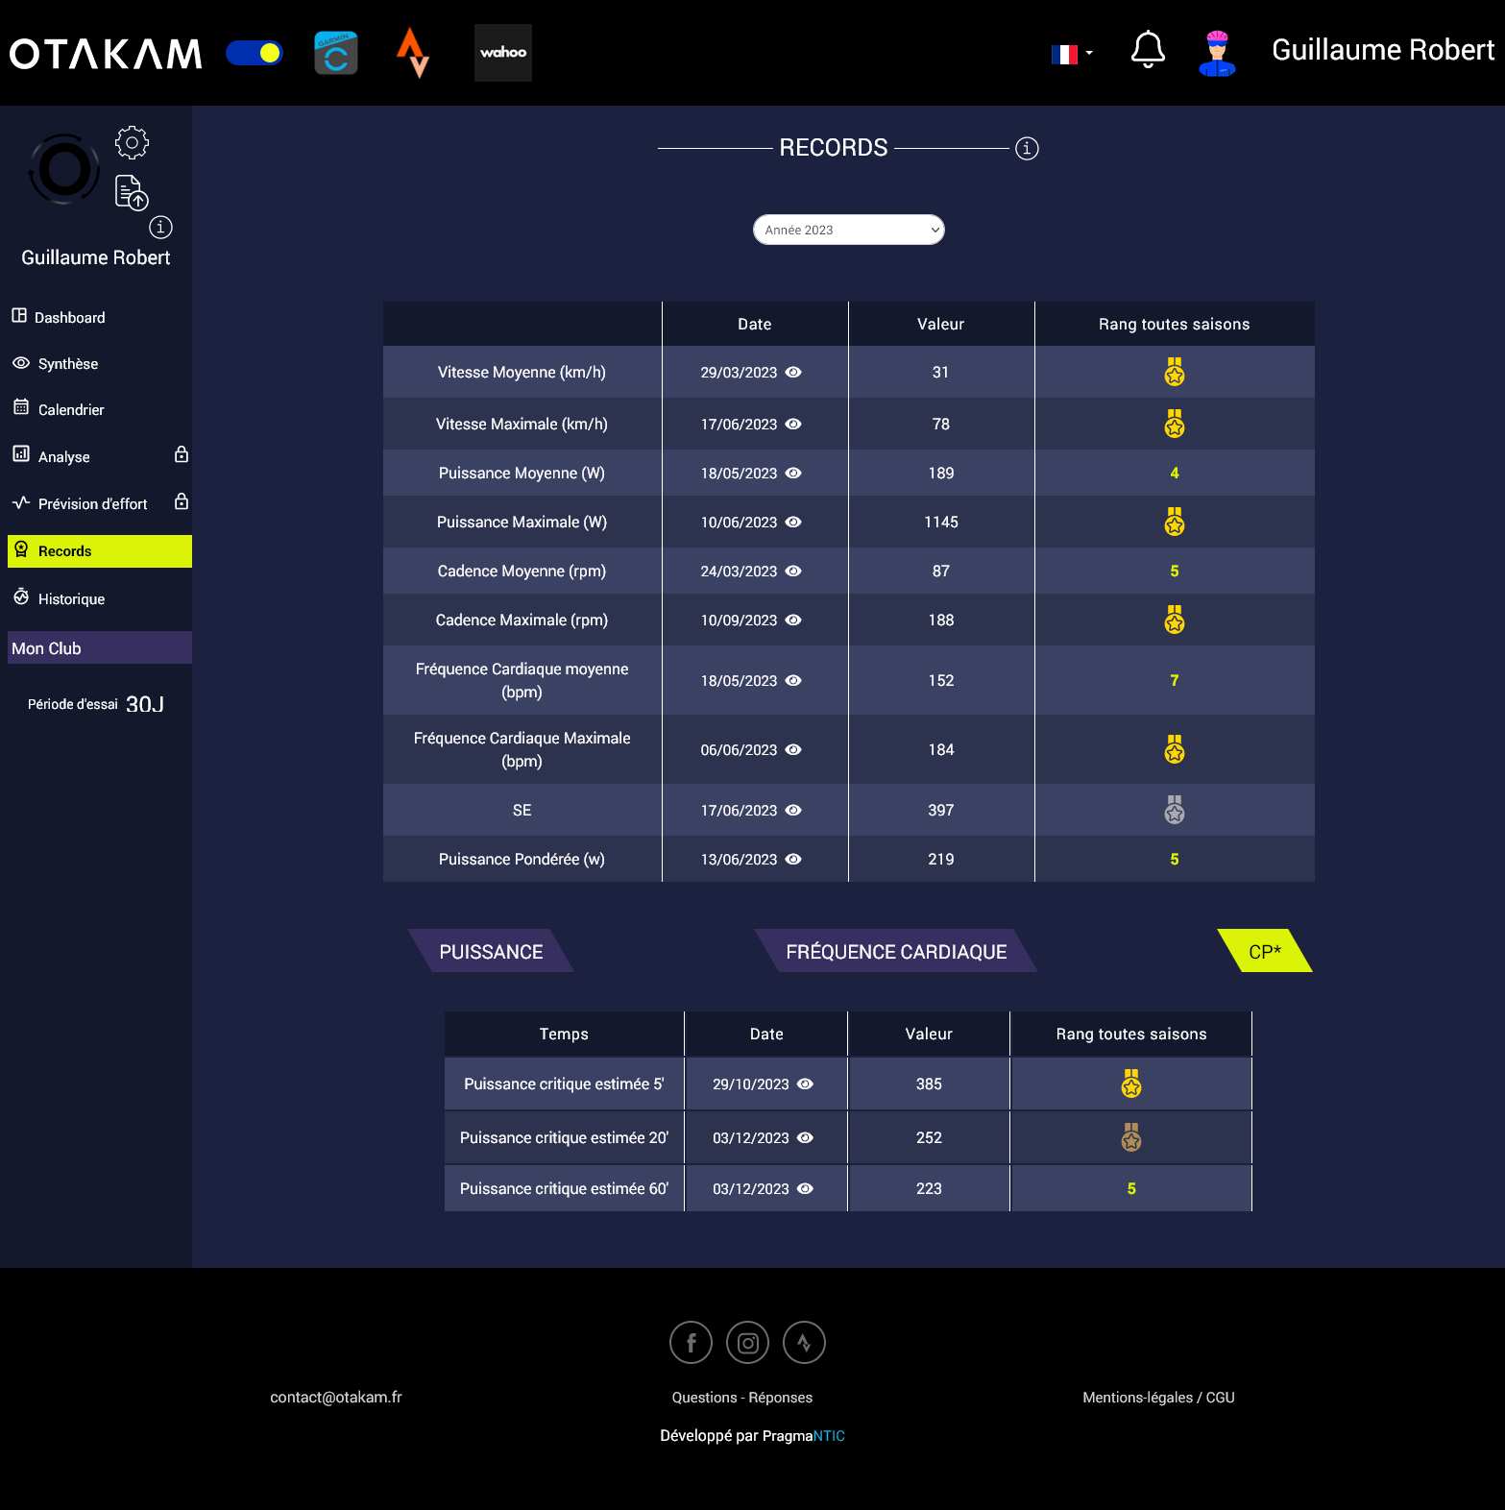Open Mentions-légales / CGU link

pyautogui.click(x=1158, y=1397)
